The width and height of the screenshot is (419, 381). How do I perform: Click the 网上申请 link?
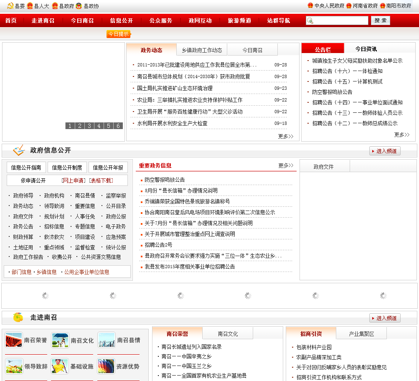tap(74, 180)
